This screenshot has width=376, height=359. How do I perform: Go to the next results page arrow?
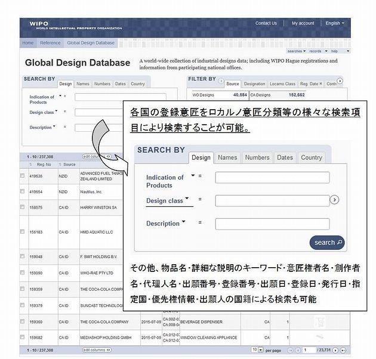click(335, 351)
